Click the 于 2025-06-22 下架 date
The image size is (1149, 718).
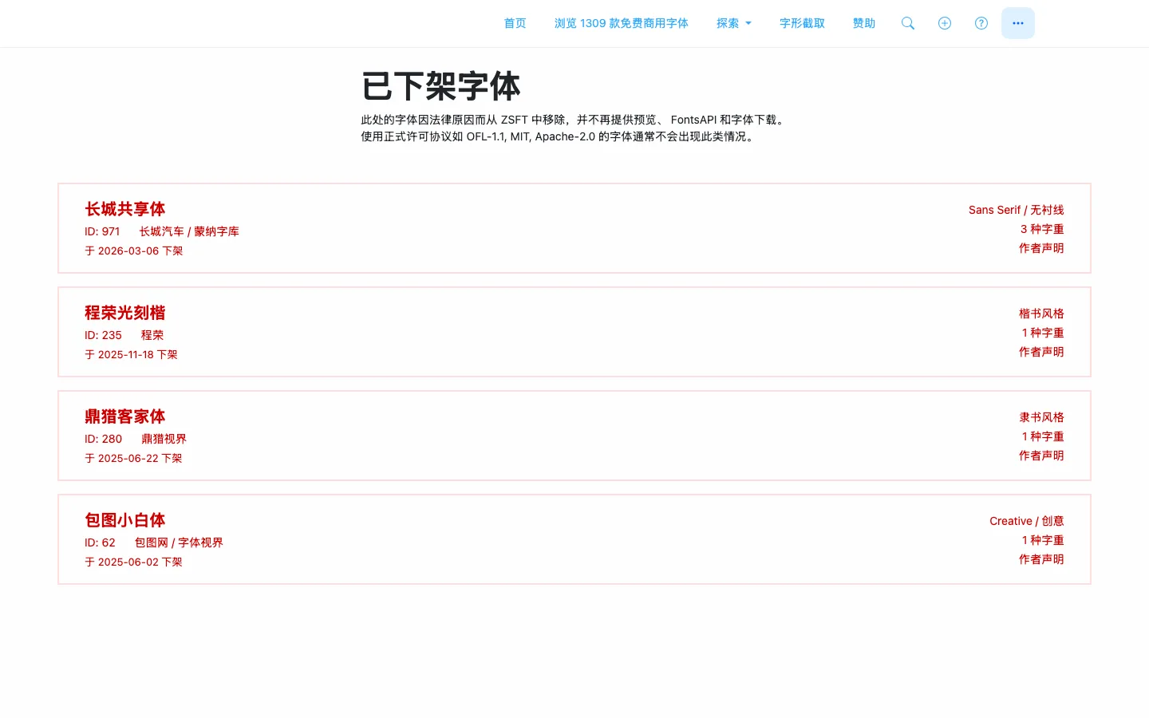pos(133,458)
